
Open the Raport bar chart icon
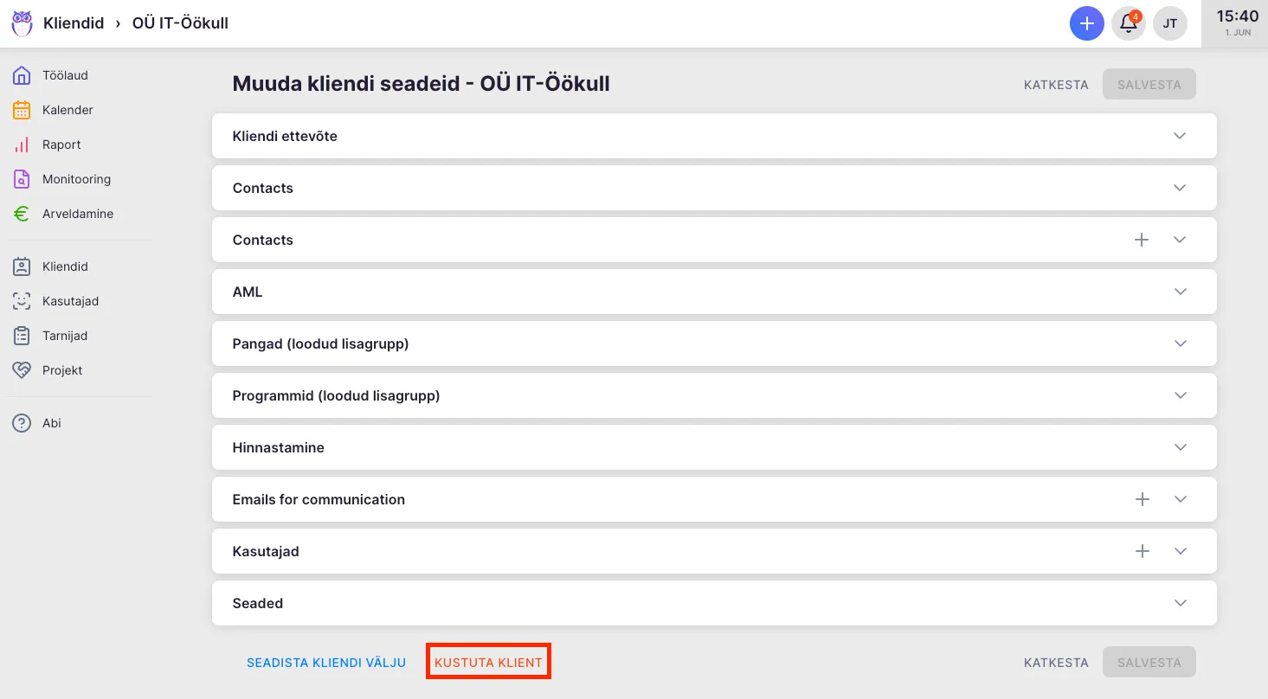tap(22, 144)
